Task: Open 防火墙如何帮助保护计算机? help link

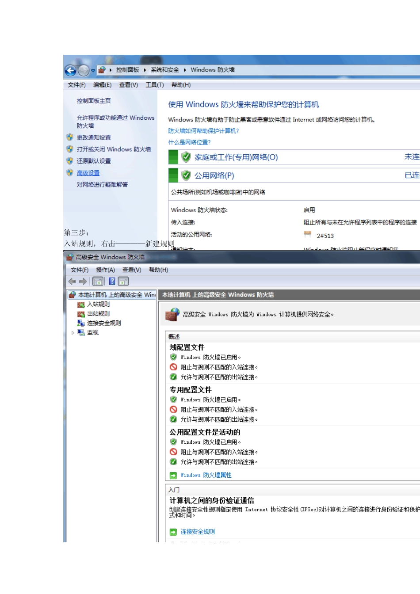Action: tap(203, 131)
